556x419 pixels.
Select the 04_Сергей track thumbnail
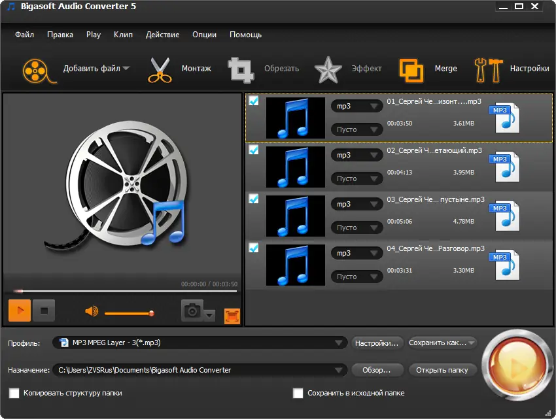[296, 265]
